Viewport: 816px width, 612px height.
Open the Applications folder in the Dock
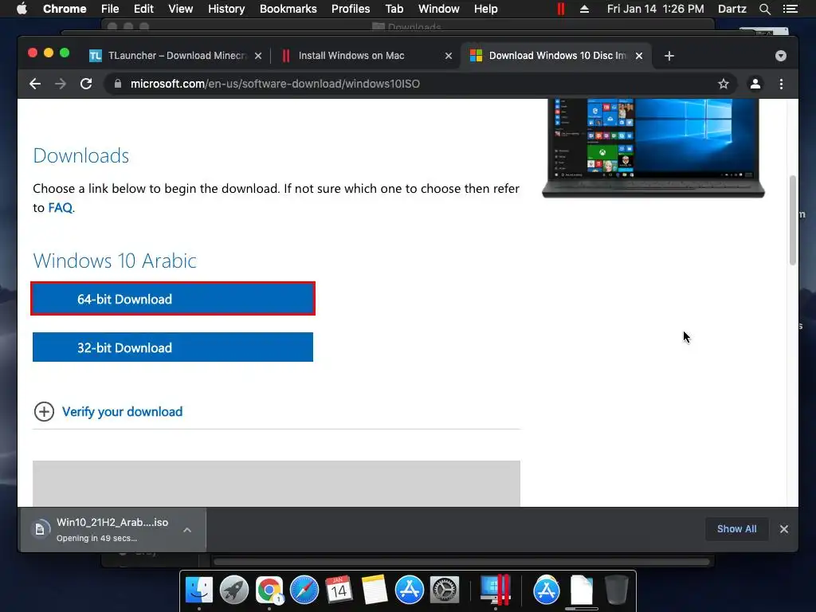click(x=547, y=590)
